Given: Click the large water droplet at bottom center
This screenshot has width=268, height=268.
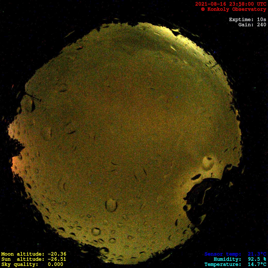Looking at the screenshot, I should click(111, 205).
